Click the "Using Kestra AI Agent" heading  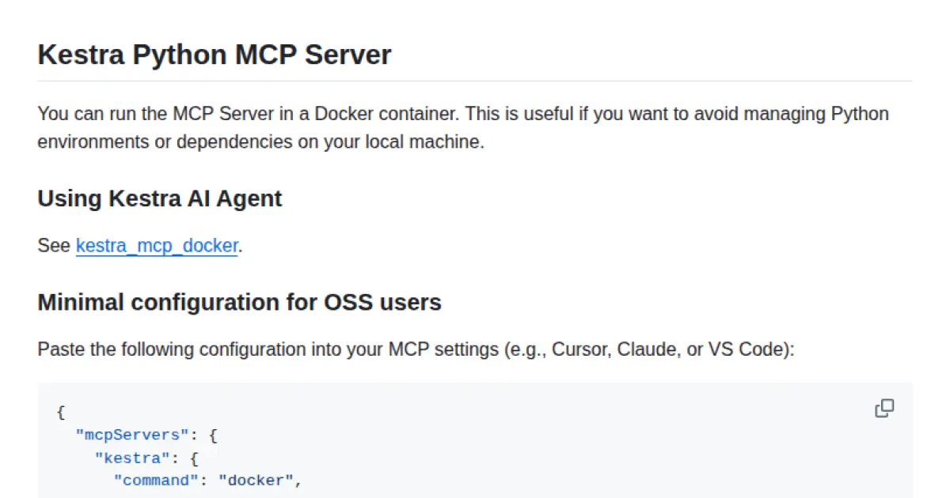(x=158, y=198)
